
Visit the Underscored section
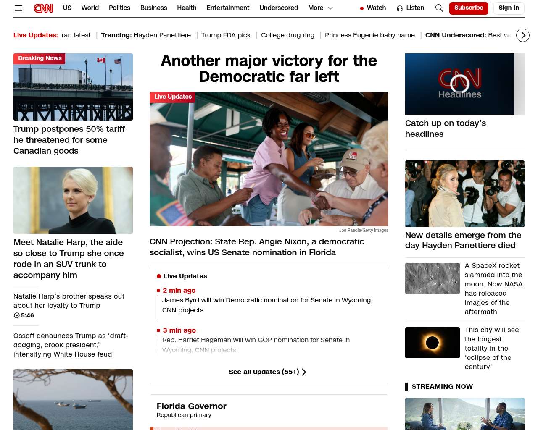coord(279,8)
